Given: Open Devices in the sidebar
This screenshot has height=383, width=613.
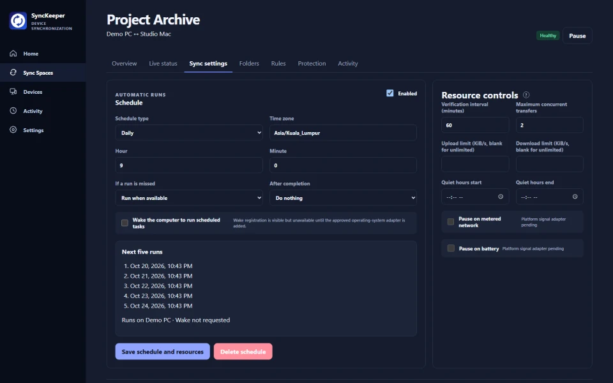Looking at the screenshot, I should (43, 92).
